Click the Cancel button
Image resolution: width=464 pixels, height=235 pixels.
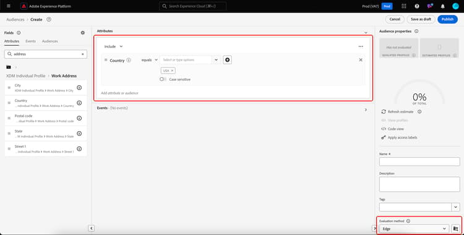point(395,19)
